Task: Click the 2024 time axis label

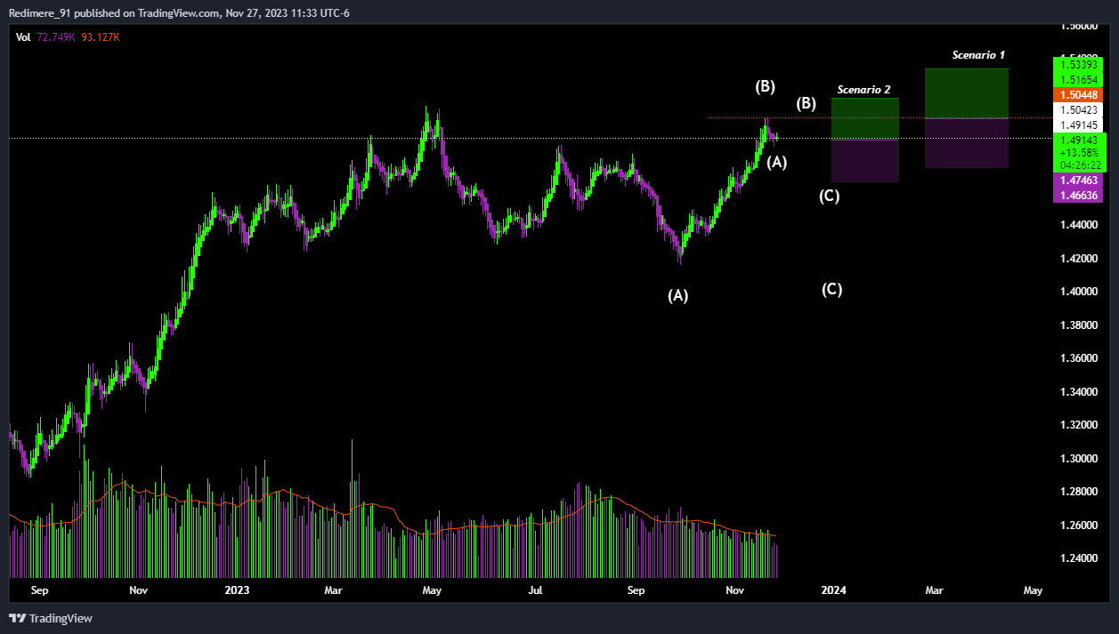Action: pyautogui.click(x=833, y=590)
